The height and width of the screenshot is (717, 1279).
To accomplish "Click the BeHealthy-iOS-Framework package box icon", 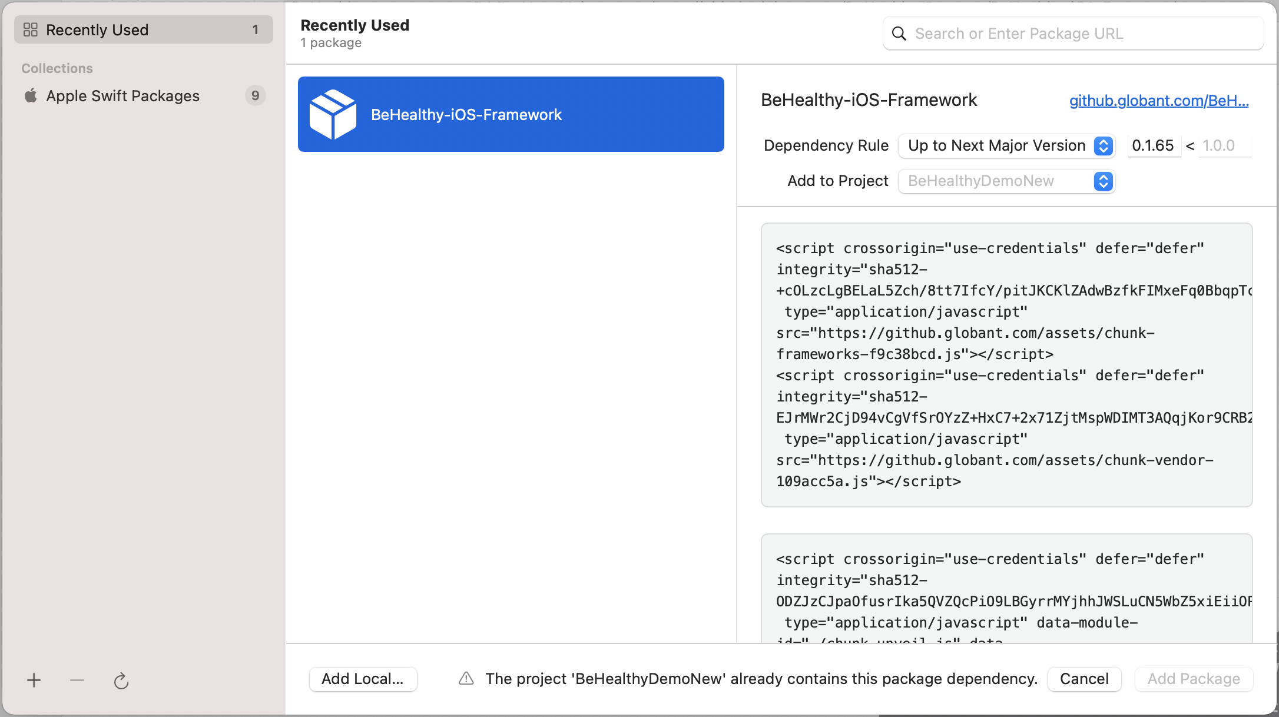I will point(333,114).
